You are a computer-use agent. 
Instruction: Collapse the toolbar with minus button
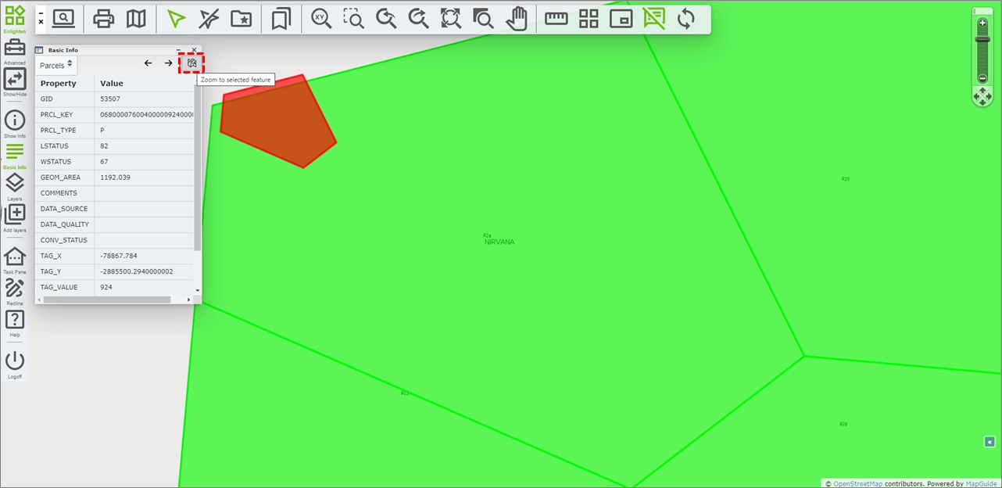coord(41,13)
